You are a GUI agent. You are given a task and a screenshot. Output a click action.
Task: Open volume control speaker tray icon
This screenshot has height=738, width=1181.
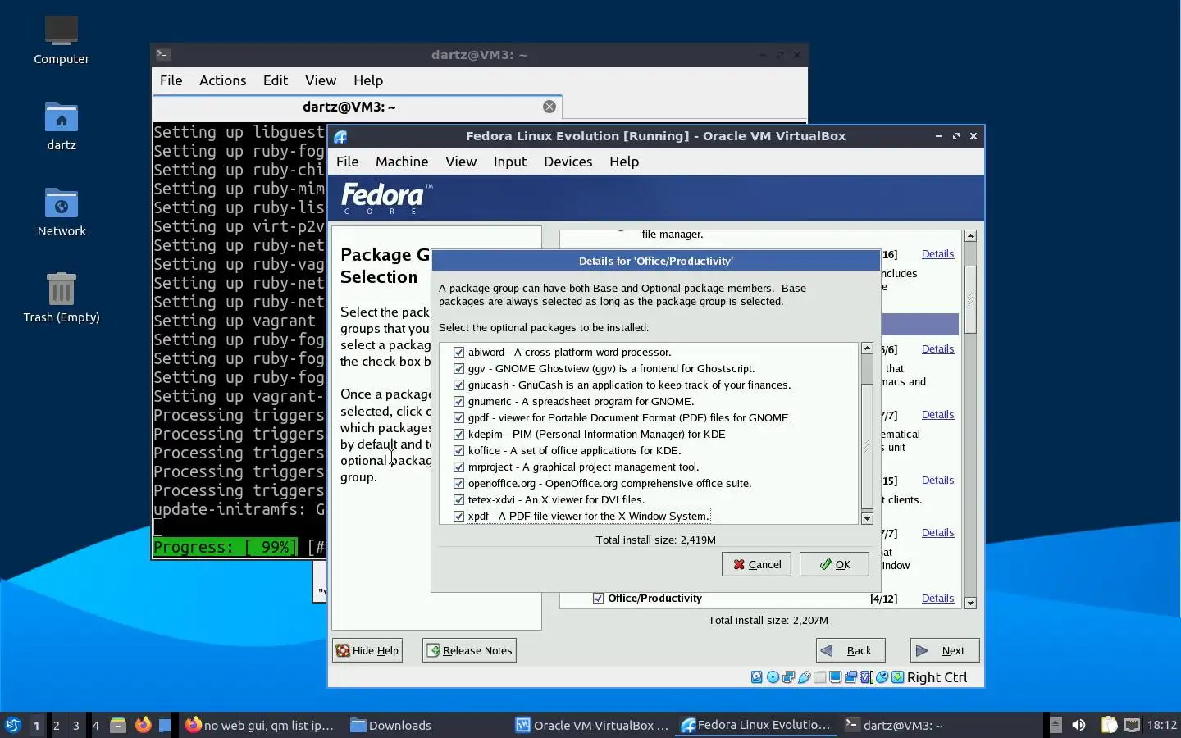[x=1078, y=725]
